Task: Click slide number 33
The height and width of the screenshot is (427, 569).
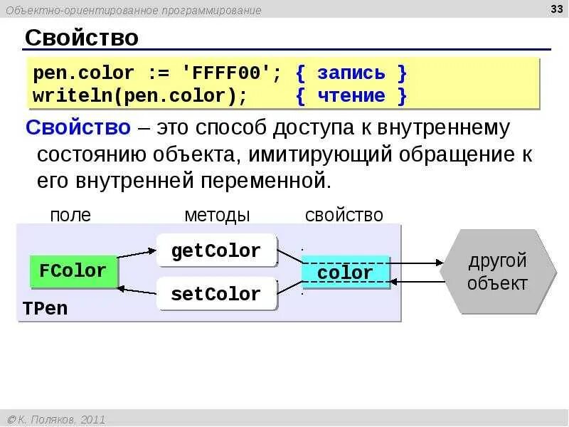Action: click(x=557, y=9)
